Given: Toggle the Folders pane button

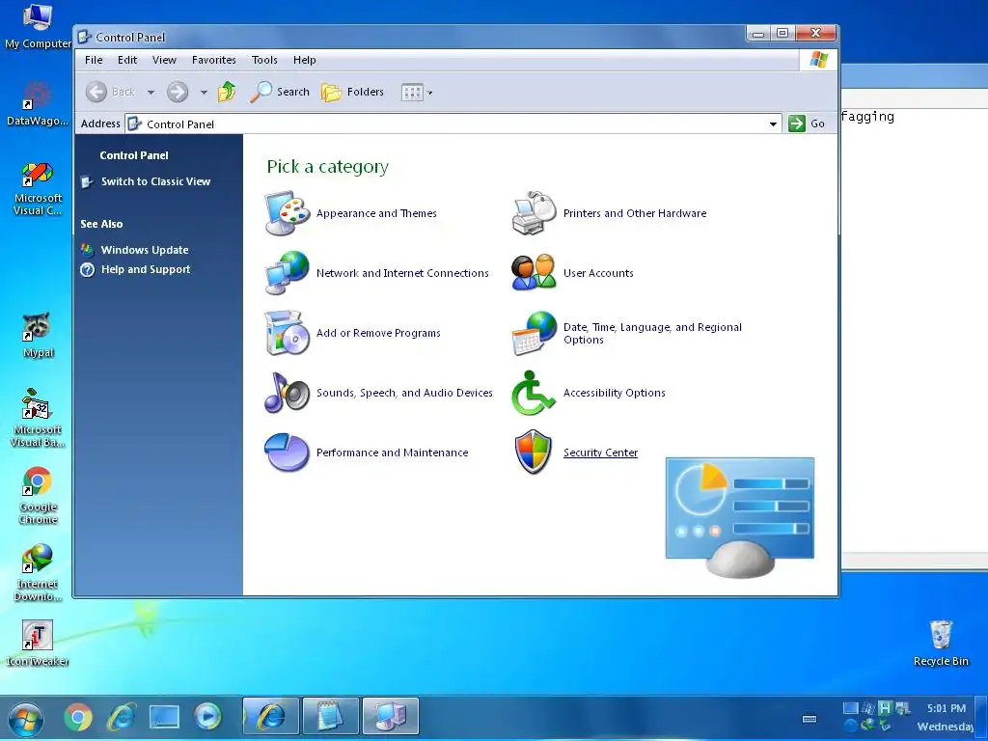Looking at the screenshot, I should (352, 92).
